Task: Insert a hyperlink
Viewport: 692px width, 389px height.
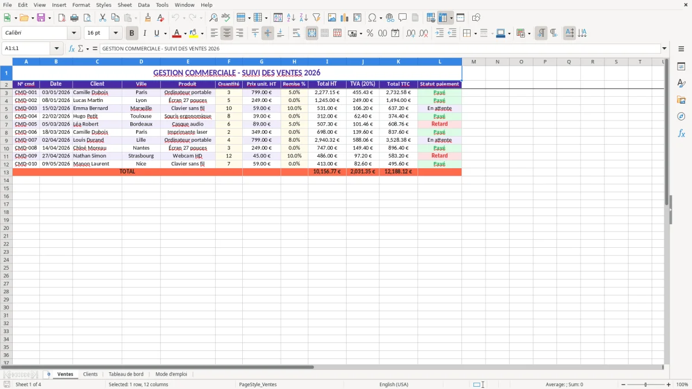Action: point(390,18)
